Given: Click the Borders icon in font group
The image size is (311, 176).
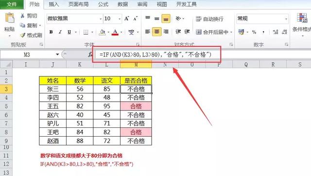Looking at the screenshot, I should pos(86,32).
